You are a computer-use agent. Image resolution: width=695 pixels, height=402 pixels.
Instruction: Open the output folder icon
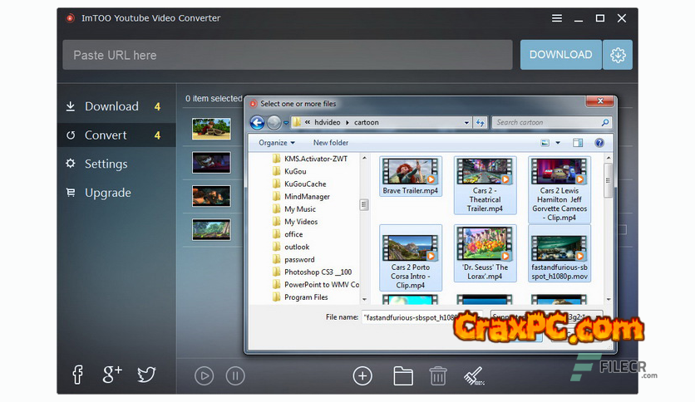(403, 375)
